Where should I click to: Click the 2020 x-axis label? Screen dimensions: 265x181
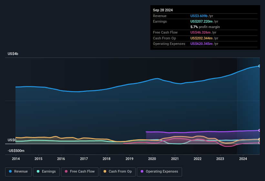152,159
